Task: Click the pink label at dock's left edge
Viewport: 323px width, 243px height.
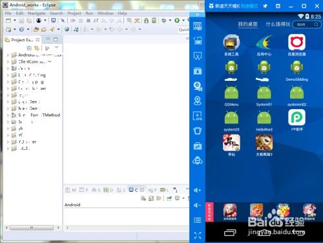Action: 209,212
